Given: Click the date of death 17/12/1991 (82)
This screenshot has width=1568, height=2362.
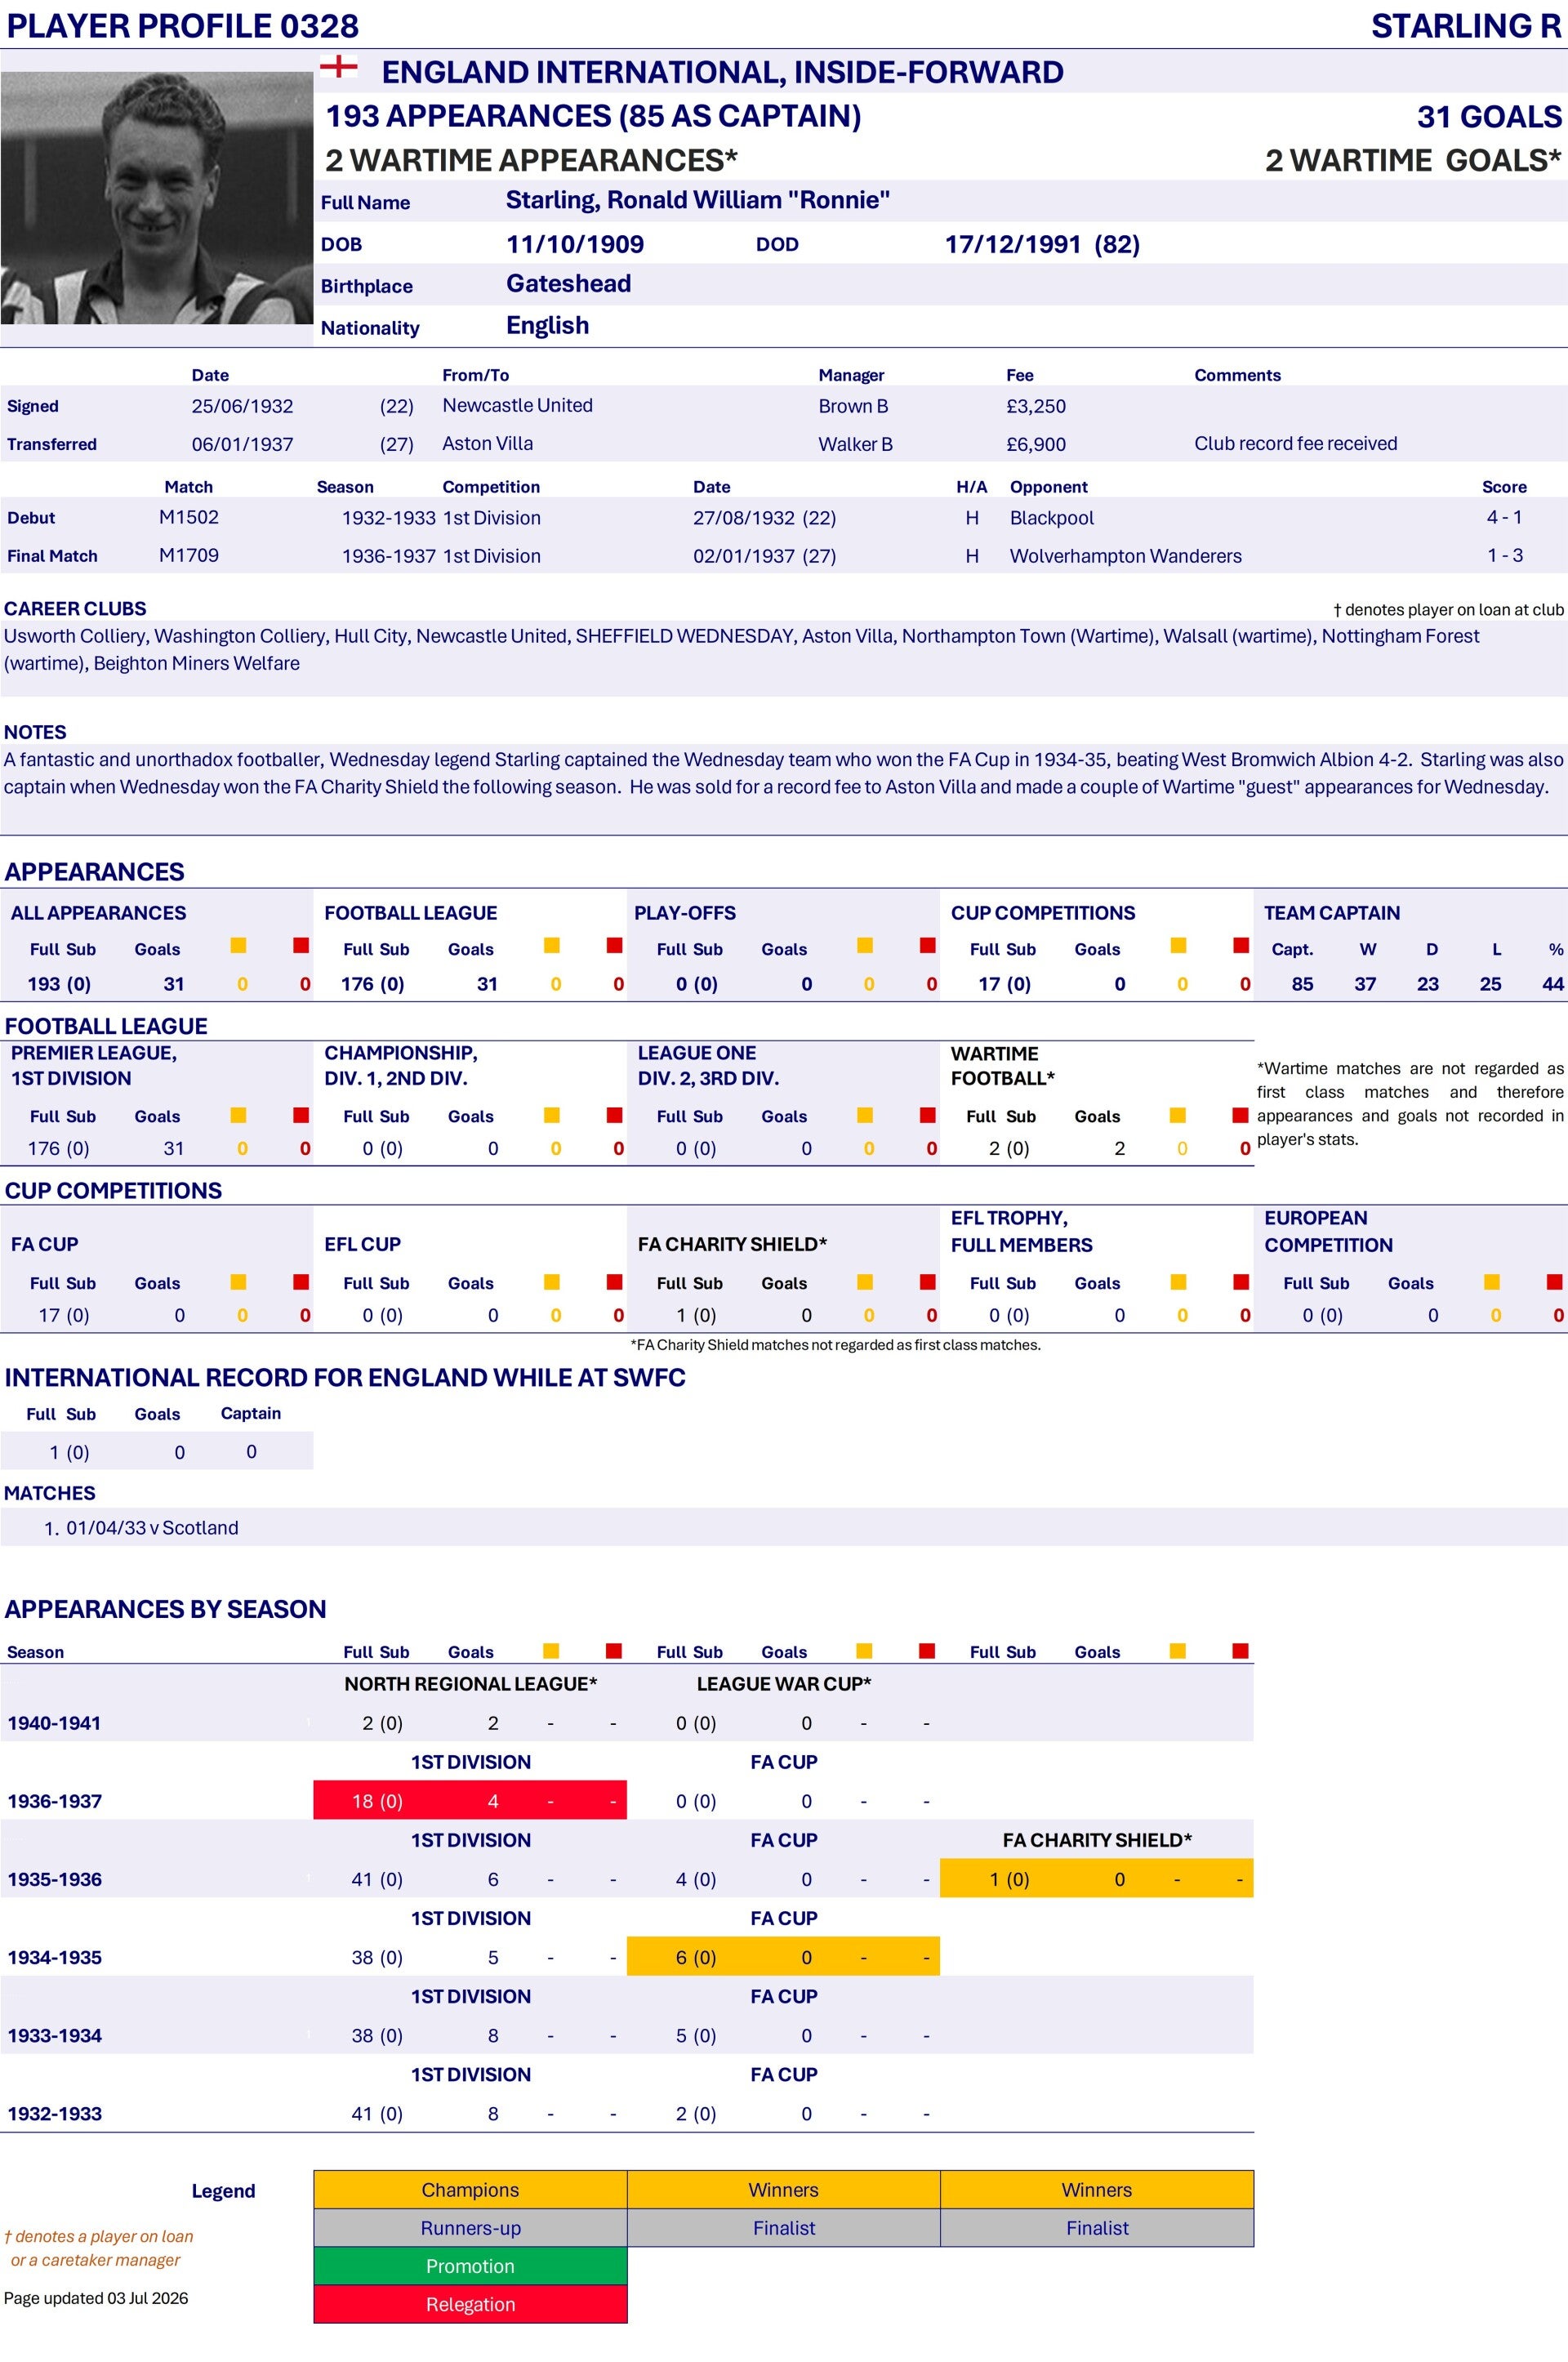Looking at the screenshot, I should pos(1042,244).
